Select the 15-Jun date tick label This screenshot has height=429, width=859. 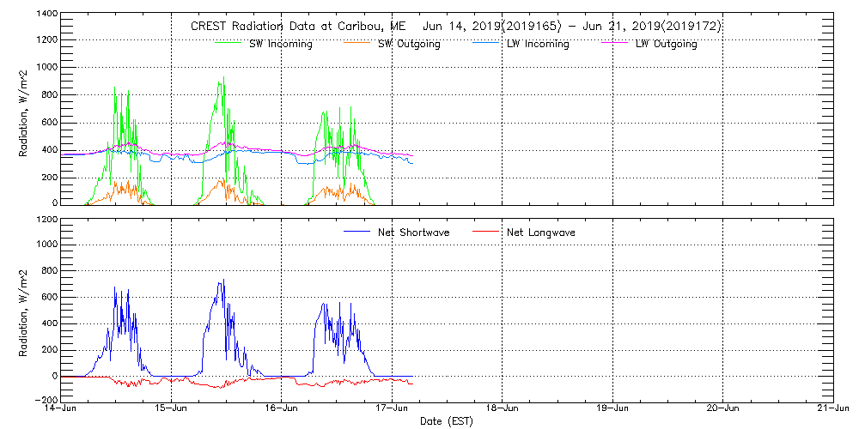click(x=172, y=409)
